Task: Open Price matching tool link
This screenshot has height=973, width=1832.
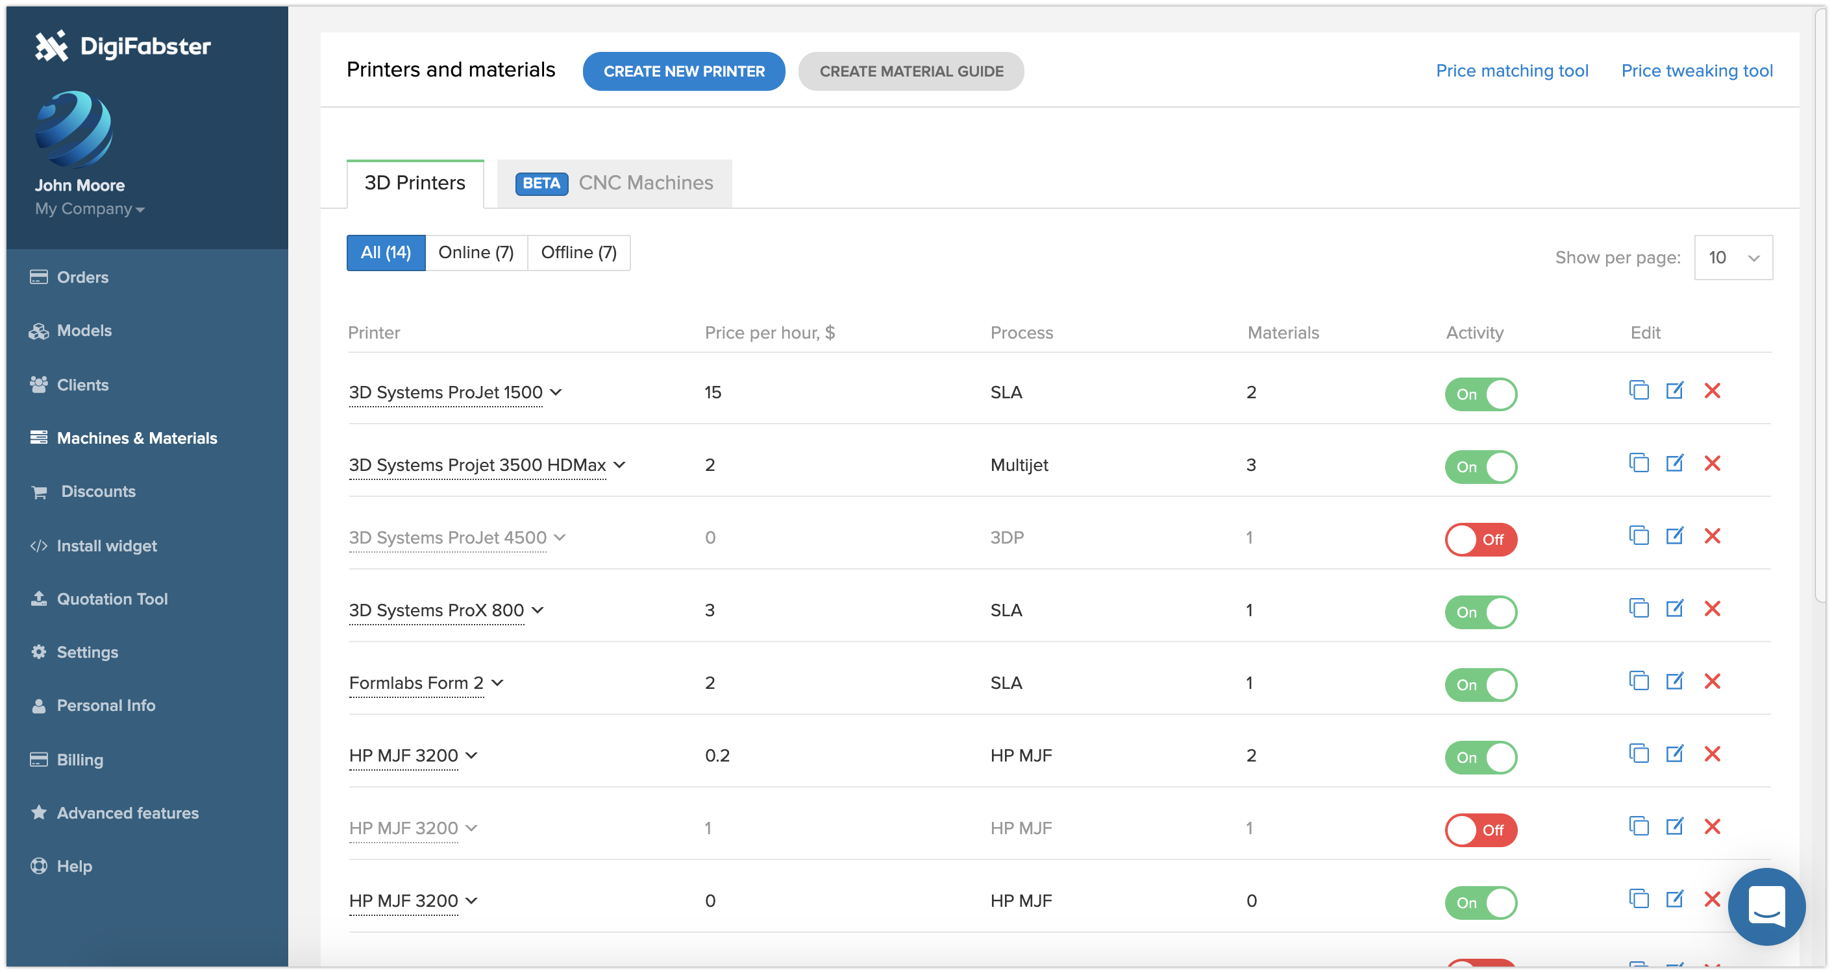Action: (1511, 71)
